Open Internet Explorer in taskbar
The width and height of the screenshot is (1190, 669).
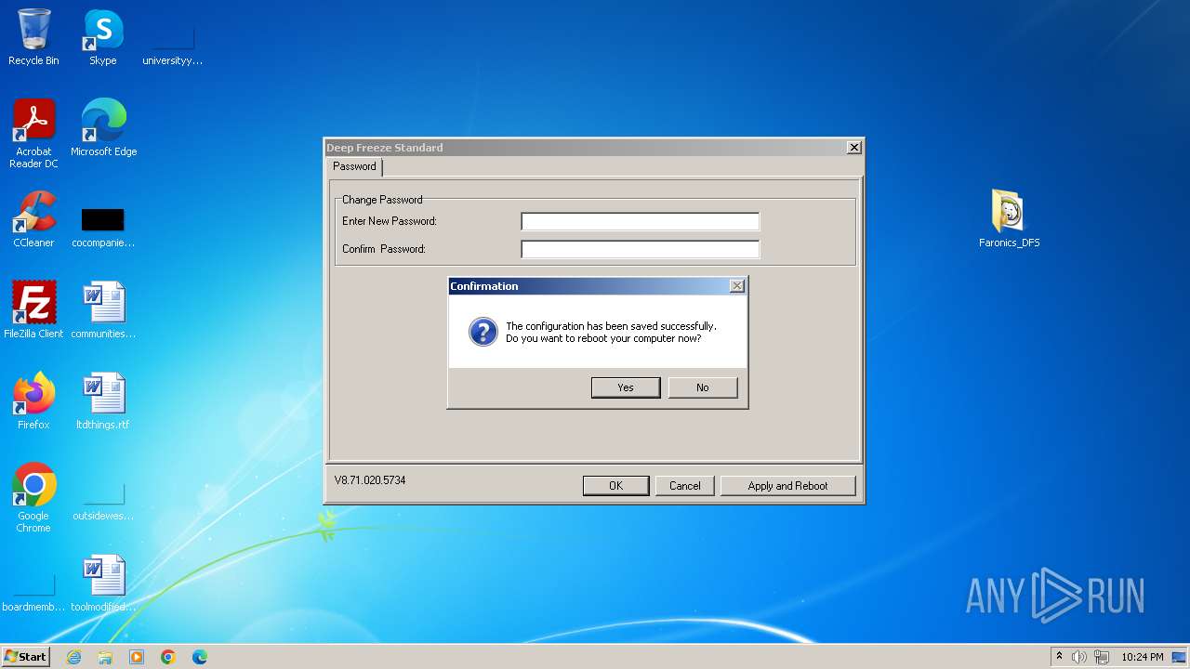click(74, 657)
